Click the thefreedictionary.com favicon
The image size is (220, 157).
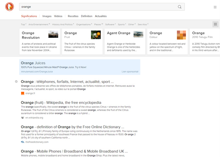[x=22, y=142]
